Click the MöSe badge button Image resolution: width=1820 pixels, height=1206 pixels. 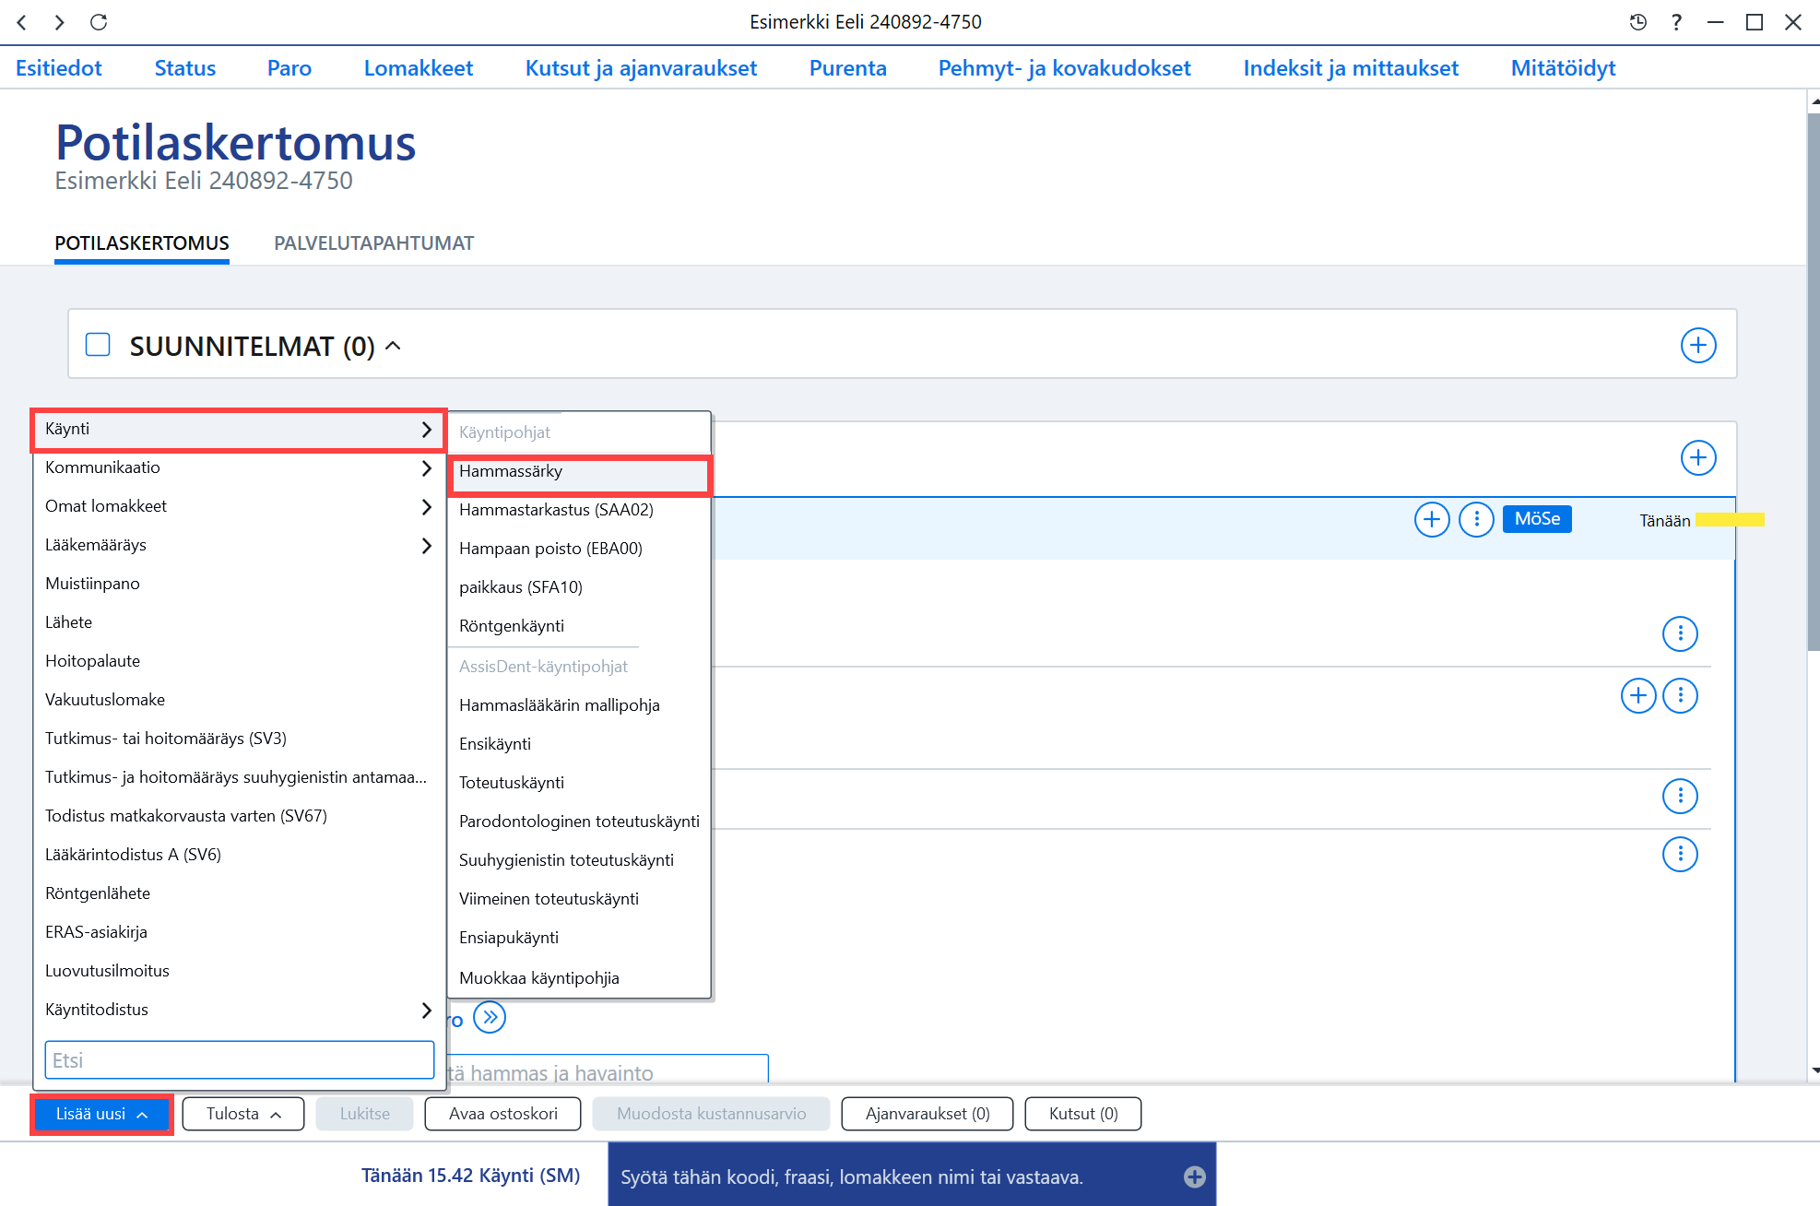click(x=1537, y=519)
